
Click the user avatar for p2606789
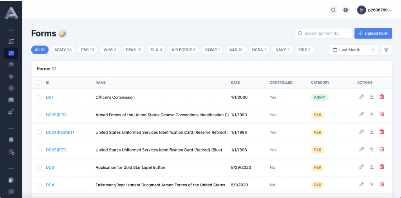pyautogui.click(x=361, y=10)
